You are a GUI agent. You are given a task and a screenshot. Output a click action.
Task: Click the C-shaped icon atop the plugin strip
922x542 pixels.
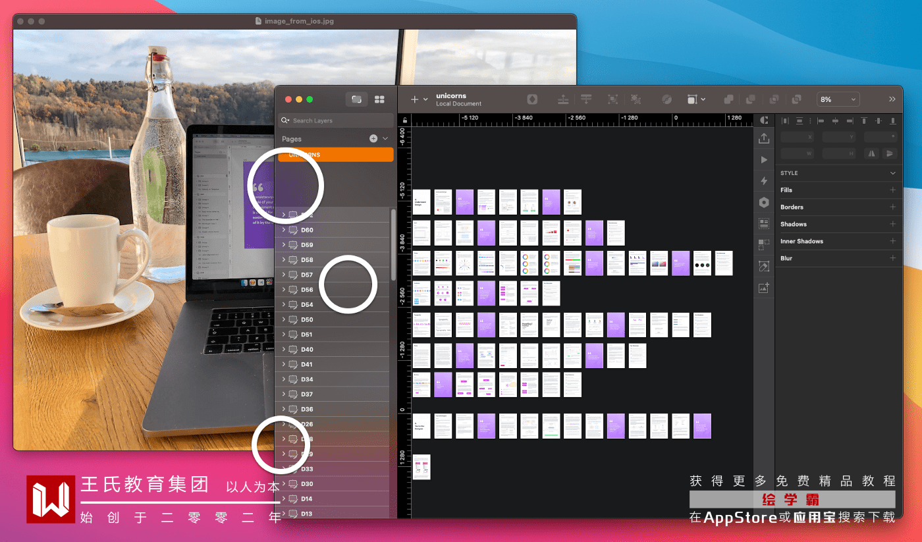[x=764, y=120]
